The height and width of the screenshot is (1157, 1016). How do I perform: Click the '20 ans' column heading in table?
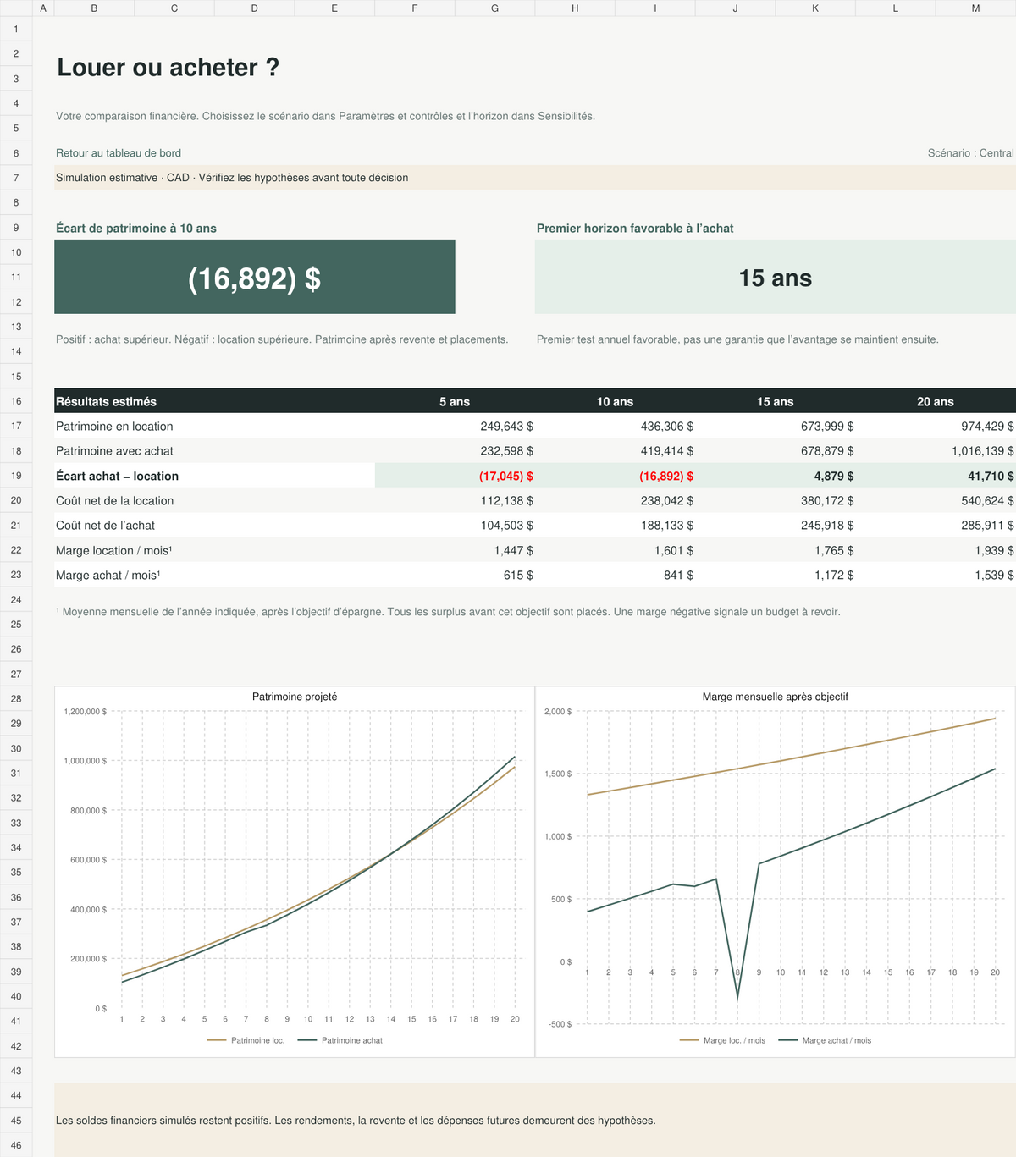point(936,401)
